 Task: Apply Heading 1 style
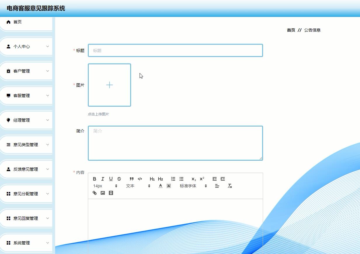pos(152,179)
